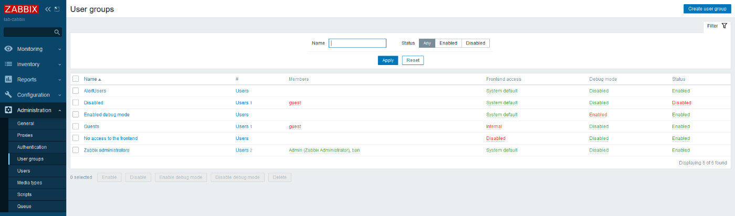Click System default for AlertUsers

tap(502, 91)
